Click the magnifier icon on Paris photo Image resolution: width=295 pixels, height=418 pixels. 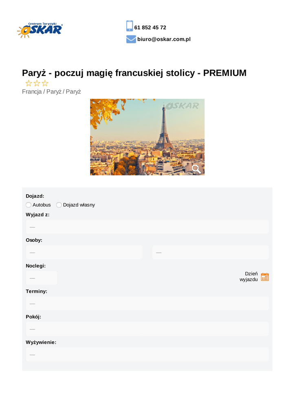pyautogui.click(x=196, y=169)
